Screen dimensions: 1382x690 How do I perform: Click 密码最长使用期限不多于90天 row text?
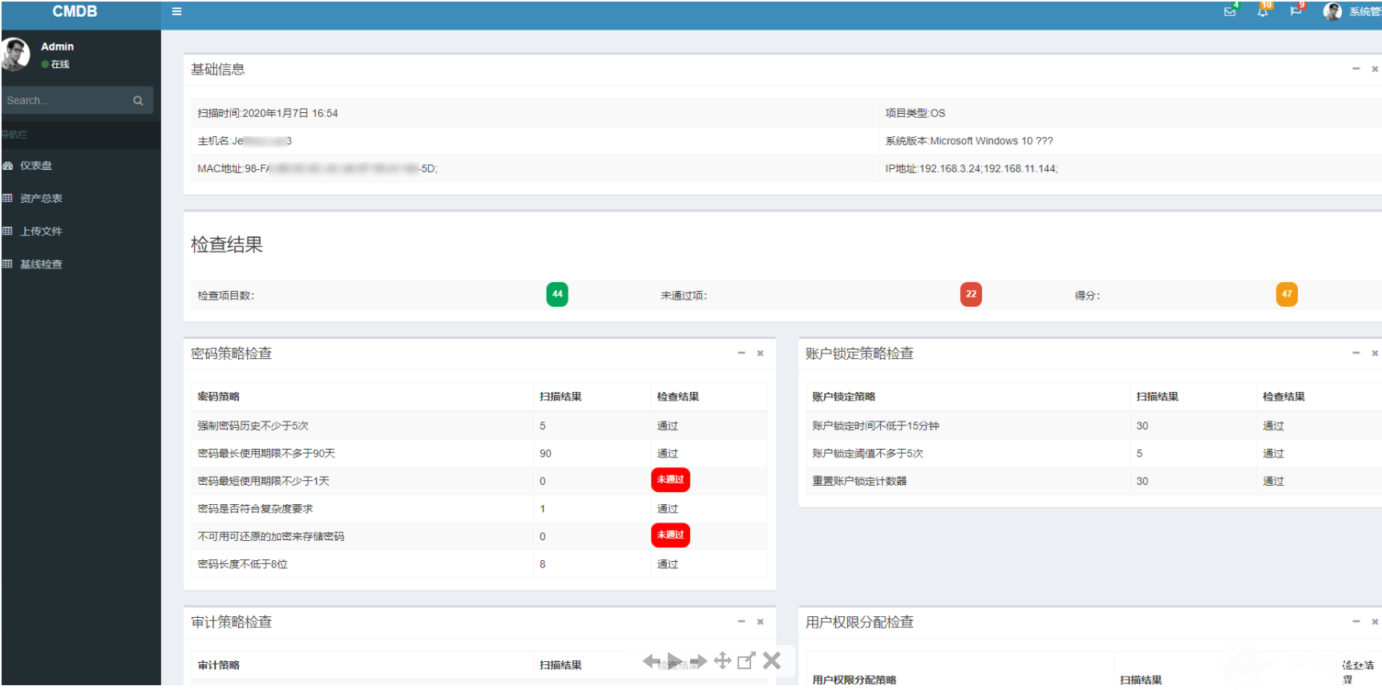(x=266, y=454)
